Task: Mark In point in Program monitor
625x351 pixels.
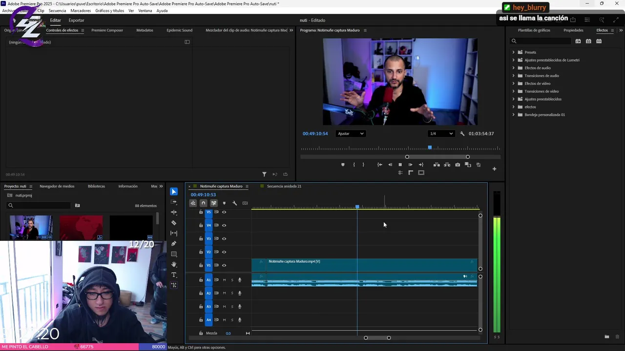Action: pyautogui.click(x=354, y=165)
